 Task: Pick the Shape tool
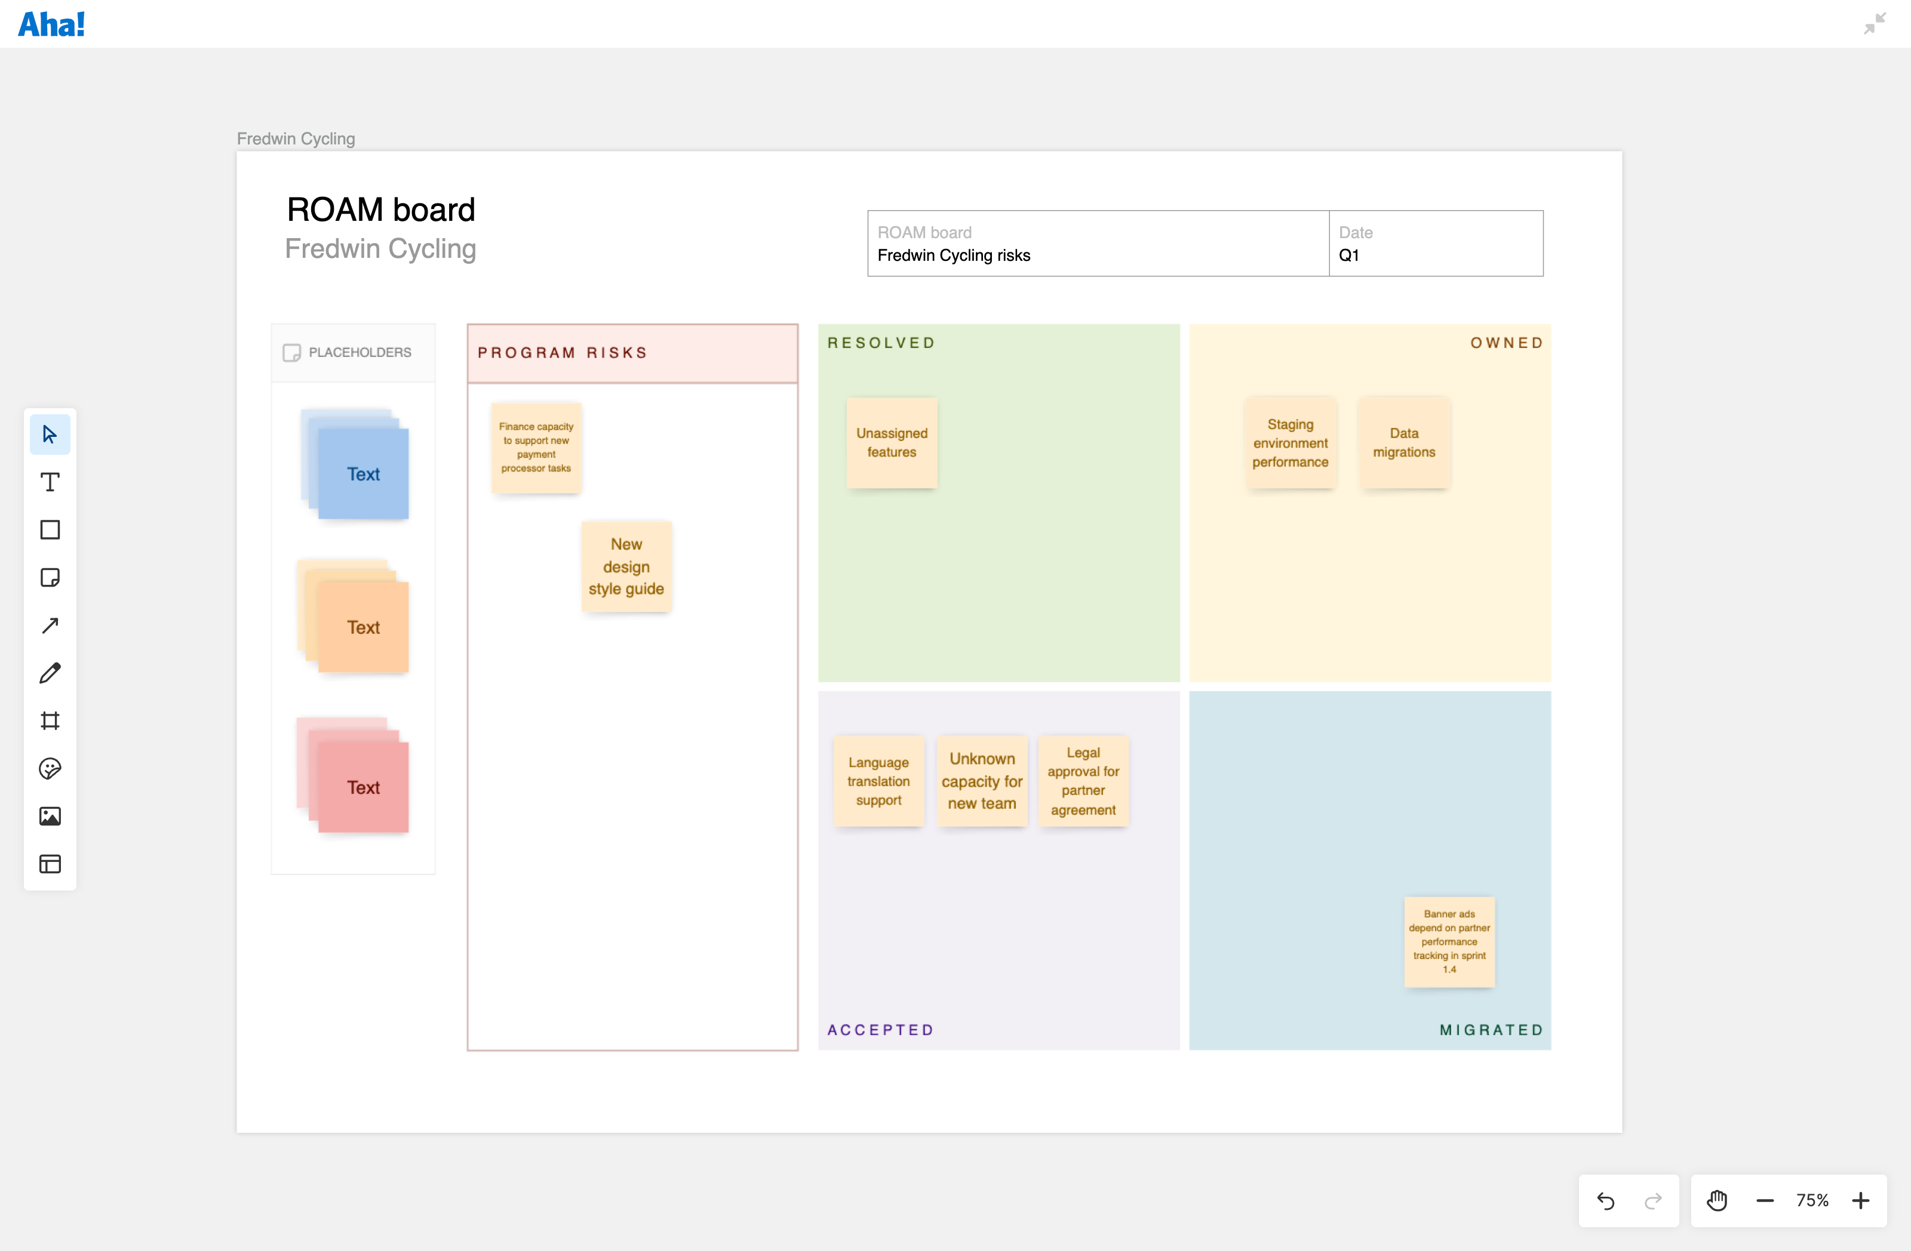[x=50, y=529]
